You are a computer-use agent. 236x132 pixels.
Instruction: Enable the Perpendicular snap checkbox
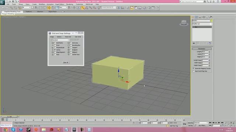click(x=55, y=48)
